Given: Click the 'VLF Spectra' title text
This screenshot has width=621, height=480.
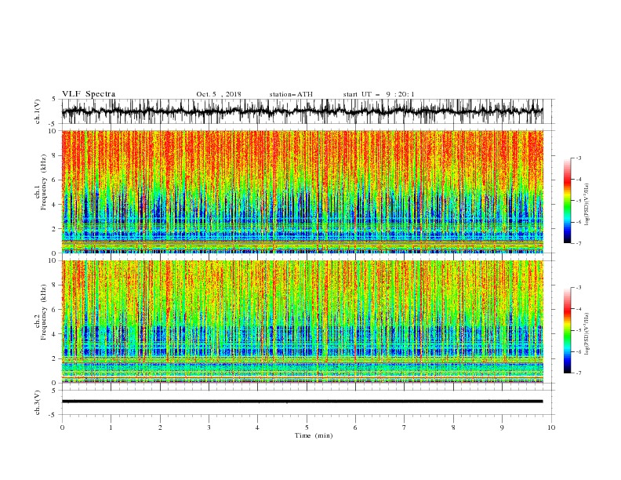Looking at the screenshot, I should click(x=89, y=94).
